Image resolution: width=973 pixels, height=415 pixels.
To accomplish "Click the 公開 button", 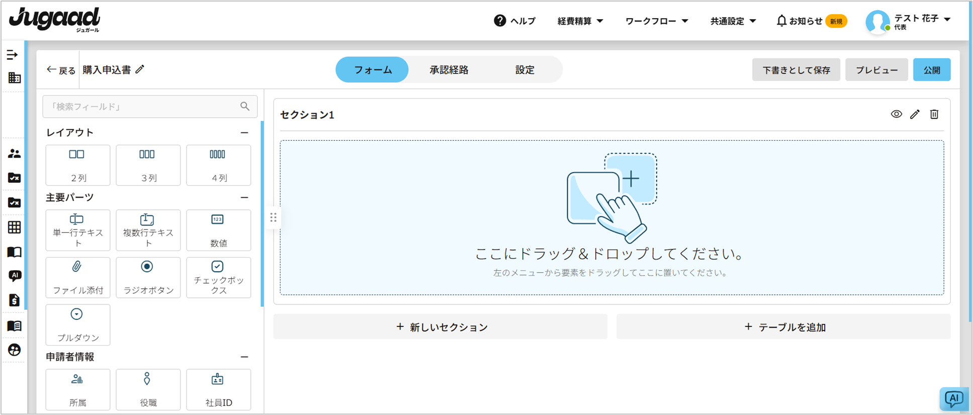I will pyautogui.click(x=931, y=70).
